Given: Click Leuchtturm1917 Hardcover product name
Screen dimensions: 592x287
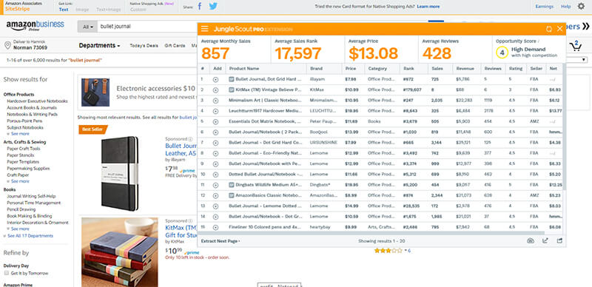Looking at the screenshot, I should tap(266, 111).
